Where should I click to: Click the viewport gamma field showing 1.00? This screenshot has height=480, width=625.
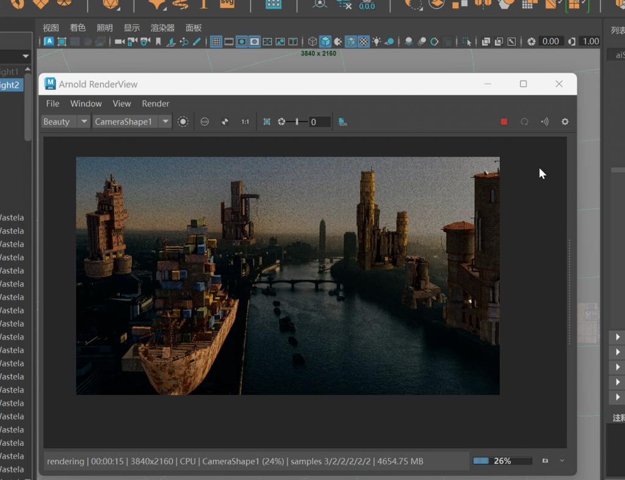click(x=590, y=42)
